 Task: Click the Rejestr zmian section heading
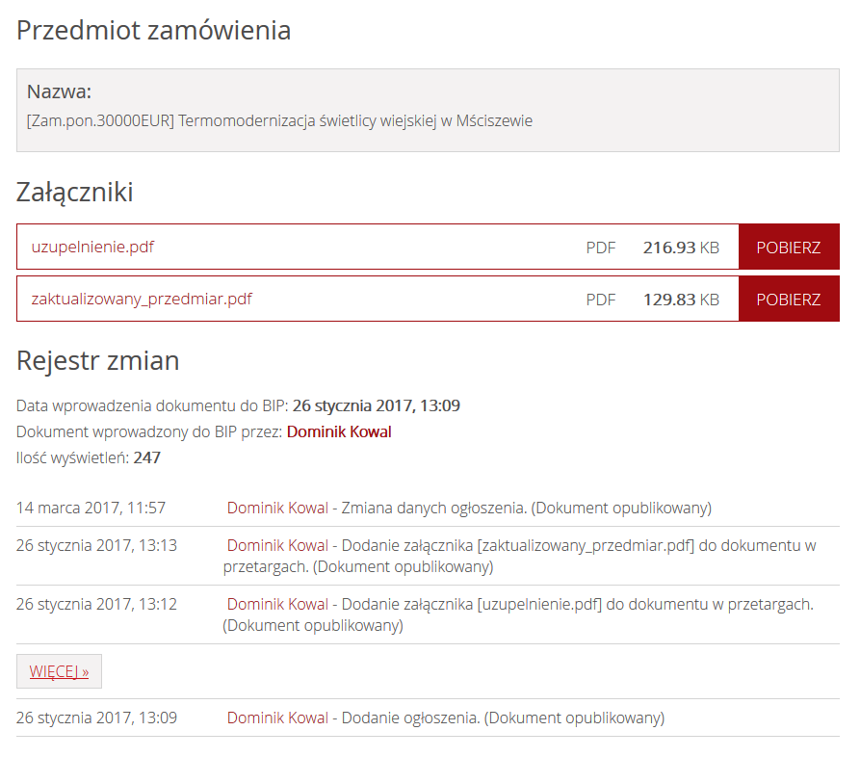[x=97, y=360]
